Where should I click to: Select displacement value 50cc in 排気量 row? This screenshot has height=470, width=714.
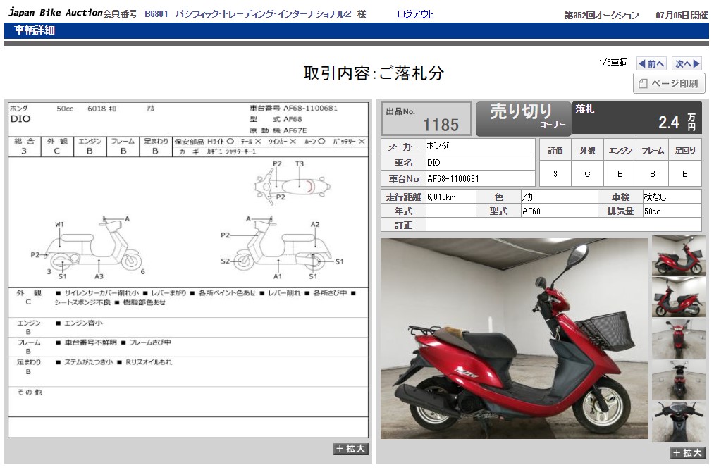point(652,211)
